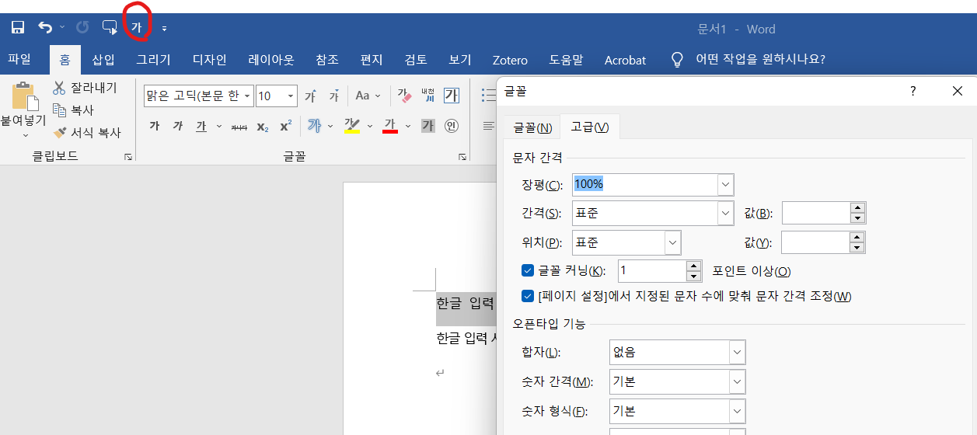This screenshot has height=435, width=977.
Task: Undo the last action
Action: pyautogui.click(x=45, y=28)
